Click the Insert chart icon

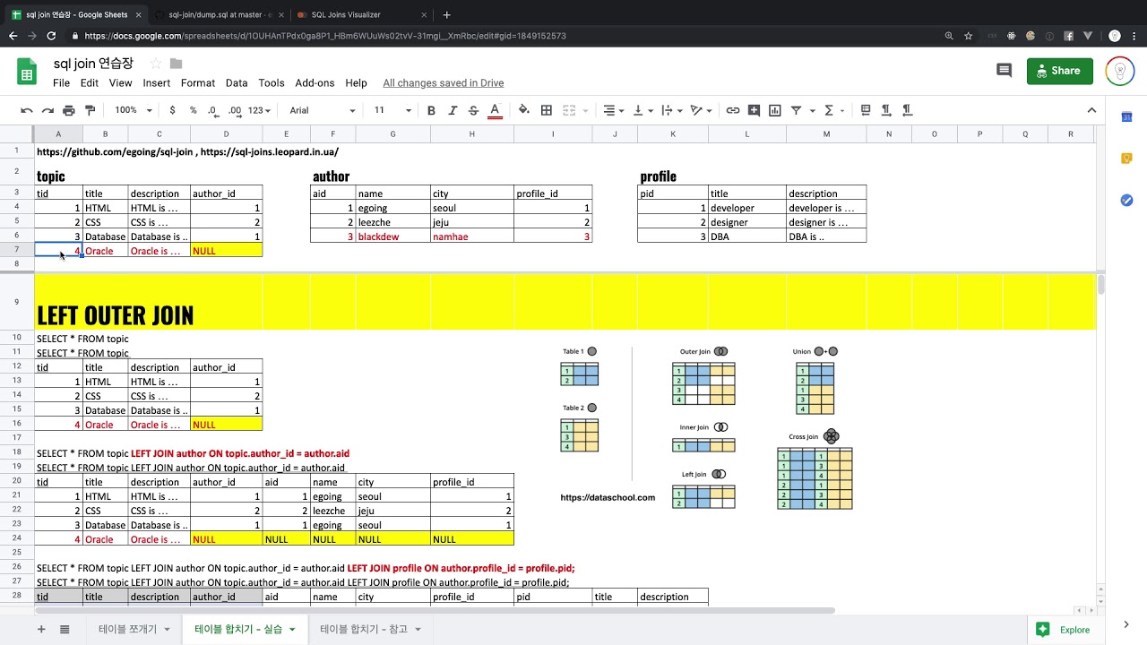pyautogui.click(x=774, y=110)
